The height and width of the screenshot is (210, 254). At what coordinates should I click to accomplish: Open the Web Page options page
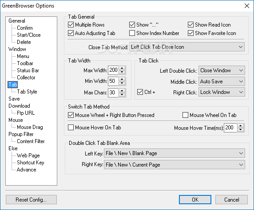click(28, 156)
